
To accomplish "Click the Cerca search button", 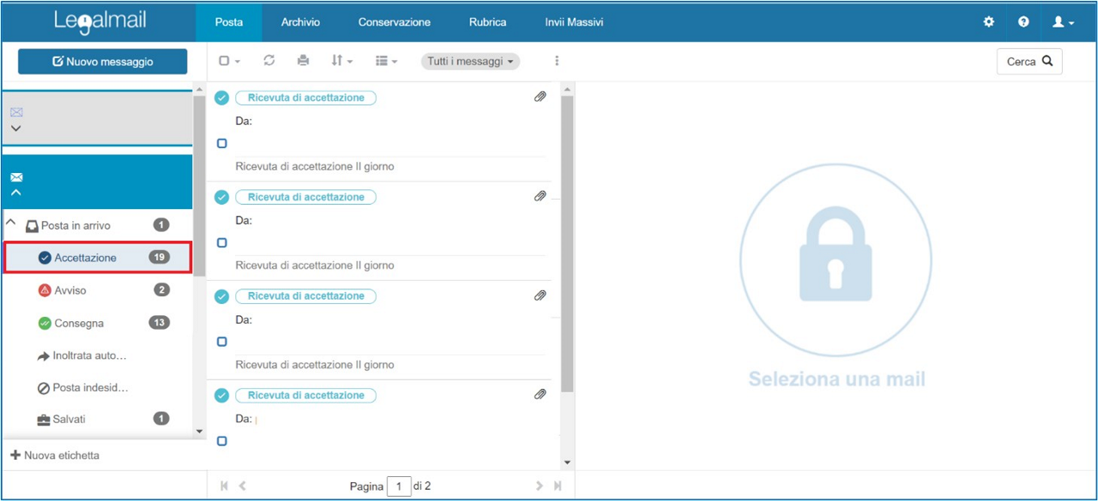I will pos(1029,62).
